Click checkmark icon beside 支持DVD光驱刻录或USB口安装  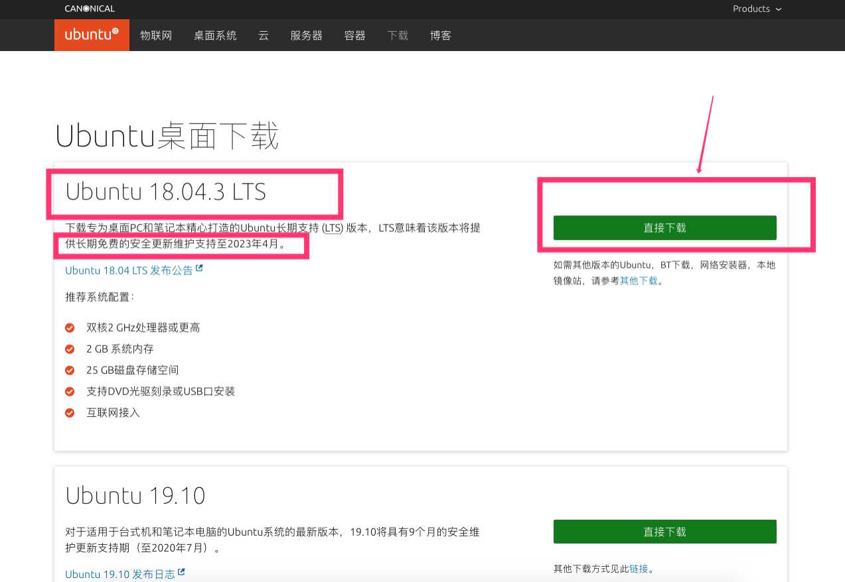(70, 391)
